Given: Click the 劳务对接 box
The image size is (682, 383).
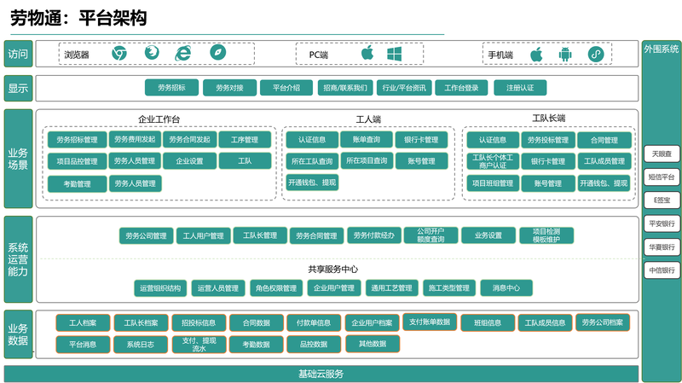Looking at the screenshot, I should pos(229,88).
